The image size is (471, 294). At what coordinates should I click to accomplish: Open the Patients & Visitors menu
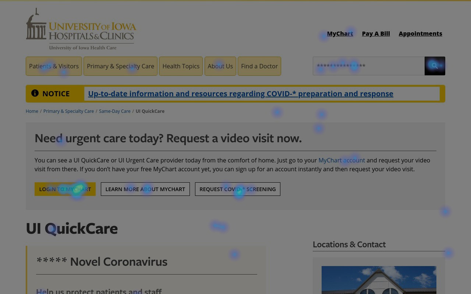point(54,66)
